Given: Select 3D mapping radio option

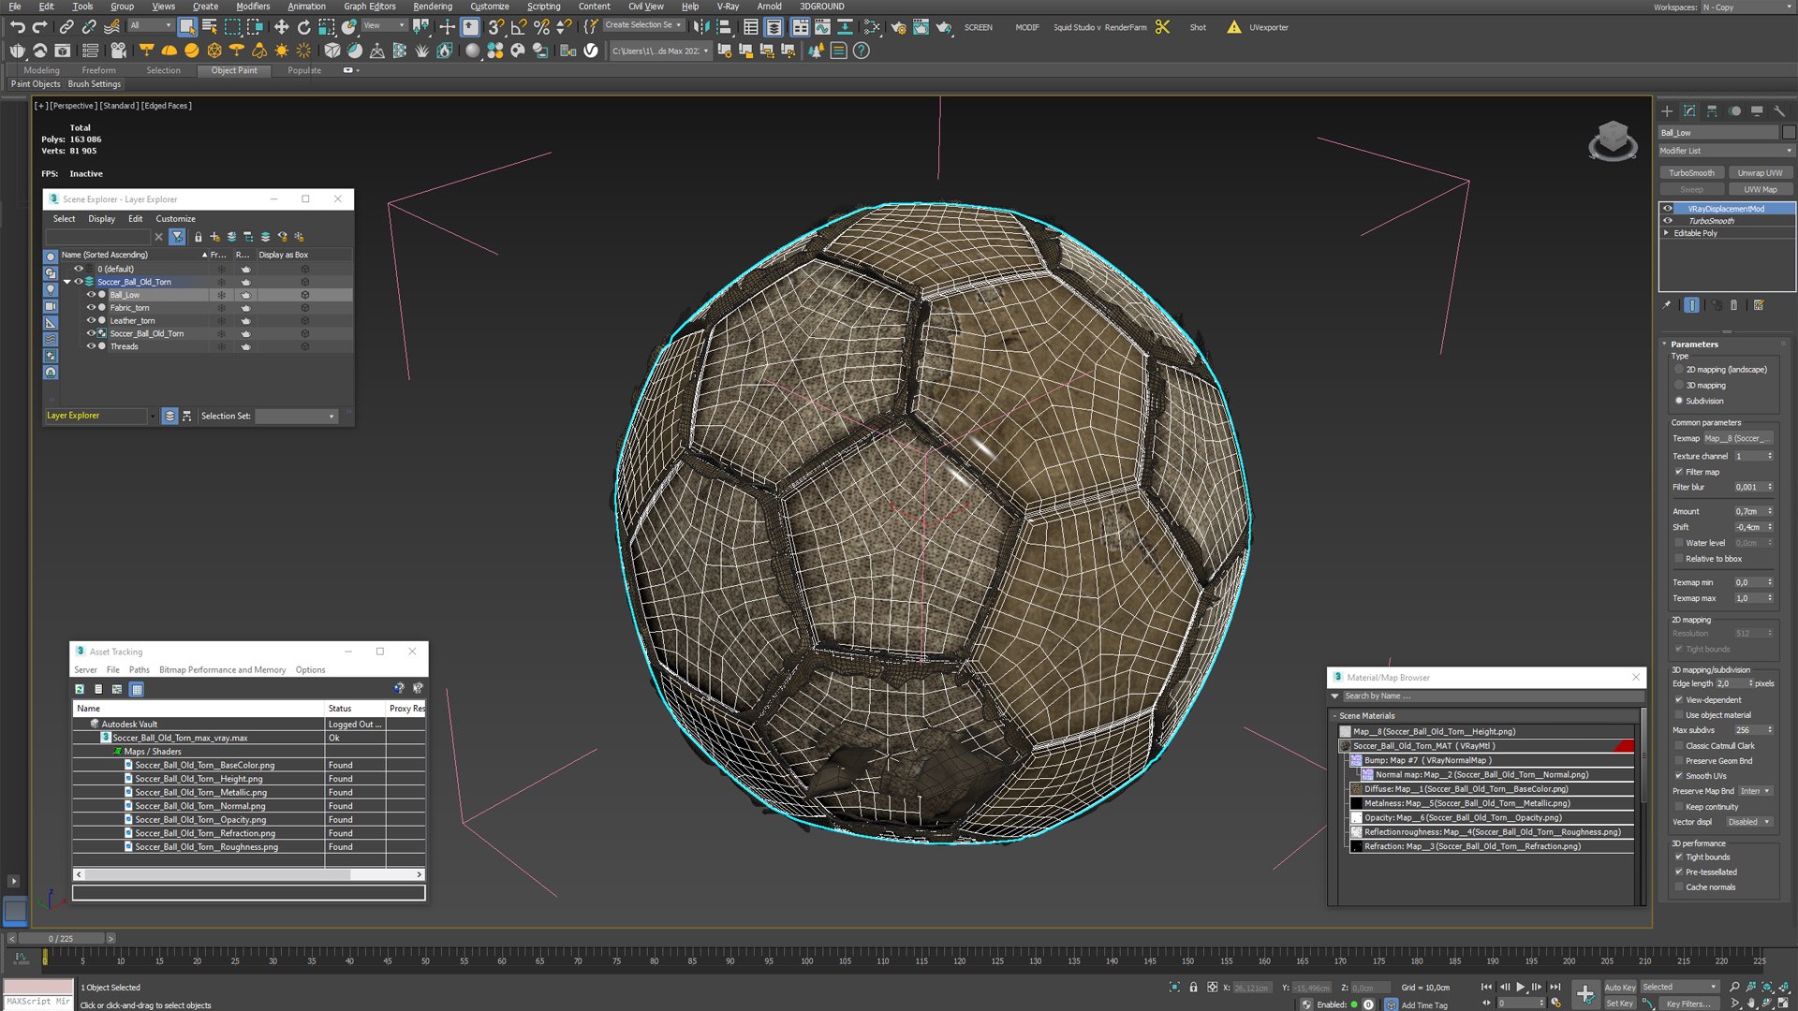Looking at the screenshot, I should 1679,385.
